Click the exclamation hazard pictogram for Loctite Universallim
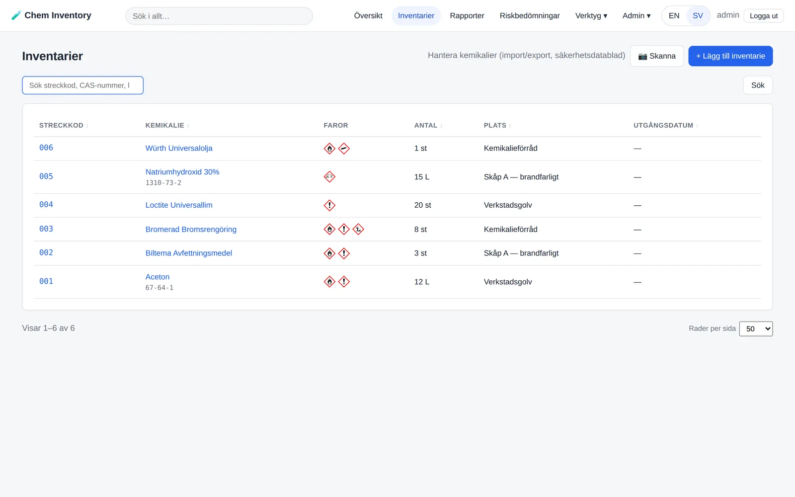The width and height of the screenshot is (795, 497). 329,205
